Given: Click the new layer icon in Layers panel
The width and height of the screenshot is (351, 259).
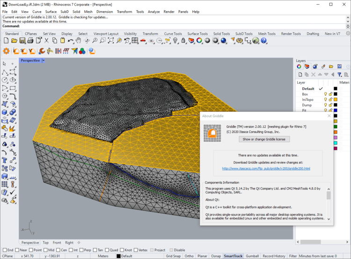Looking at the screenshot, I should click(x=300, y=74).
